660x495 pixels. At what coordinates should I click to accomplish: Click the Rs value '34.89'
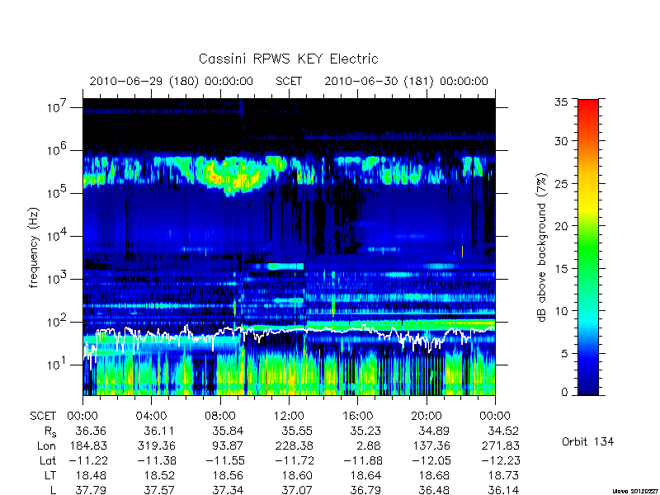[x=434, y=431]
